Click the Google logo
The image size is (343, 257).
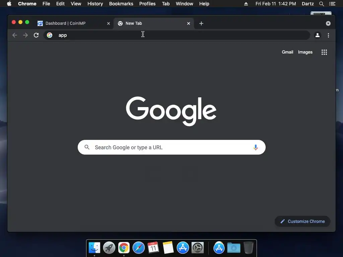pos(171,111)
